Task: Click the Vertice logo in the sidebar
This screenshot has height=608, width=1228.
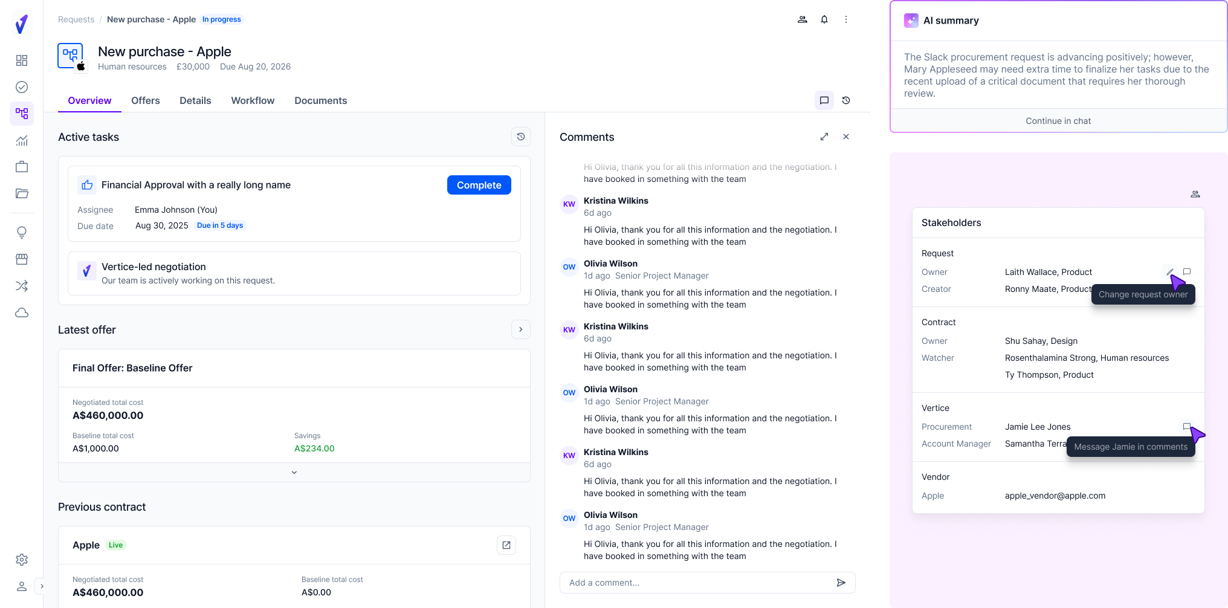Action: [22, 24]
